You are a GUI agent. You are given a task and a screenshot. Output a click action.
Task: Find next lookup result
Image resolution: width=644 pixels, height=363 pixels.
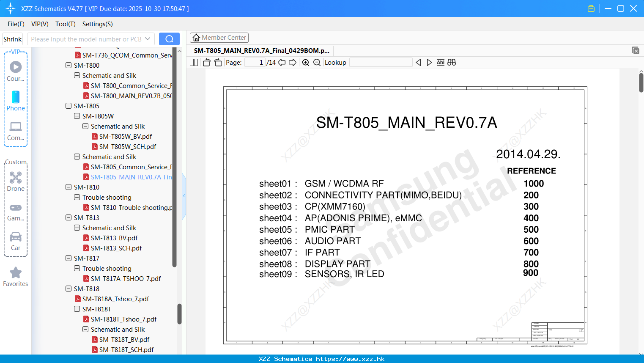click(x=429, y=62)
